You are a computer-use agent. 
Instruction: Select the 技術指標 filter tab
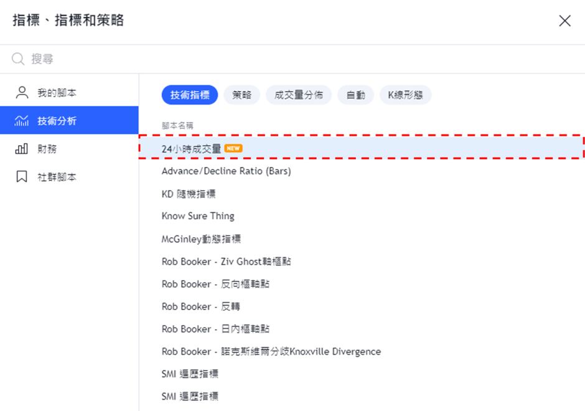(x=190, y=95)
